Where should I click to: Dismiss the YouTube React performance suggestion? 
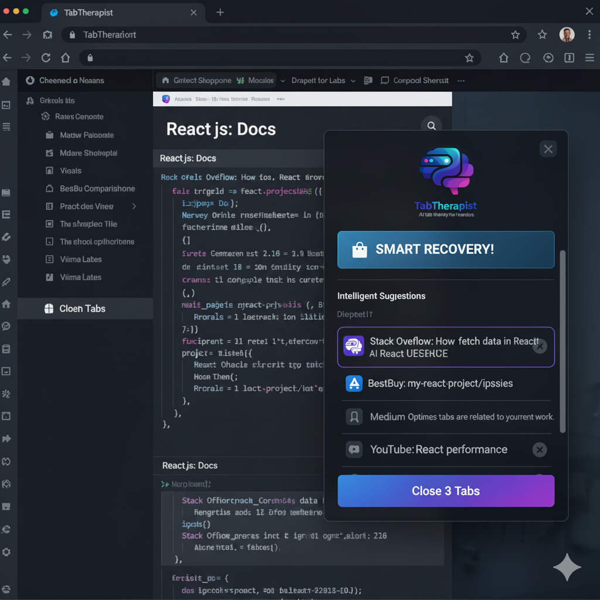(540, 449)
